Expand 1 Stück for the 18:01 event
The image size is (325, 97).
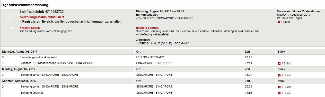pyautogui.click(x=284, y=75)
